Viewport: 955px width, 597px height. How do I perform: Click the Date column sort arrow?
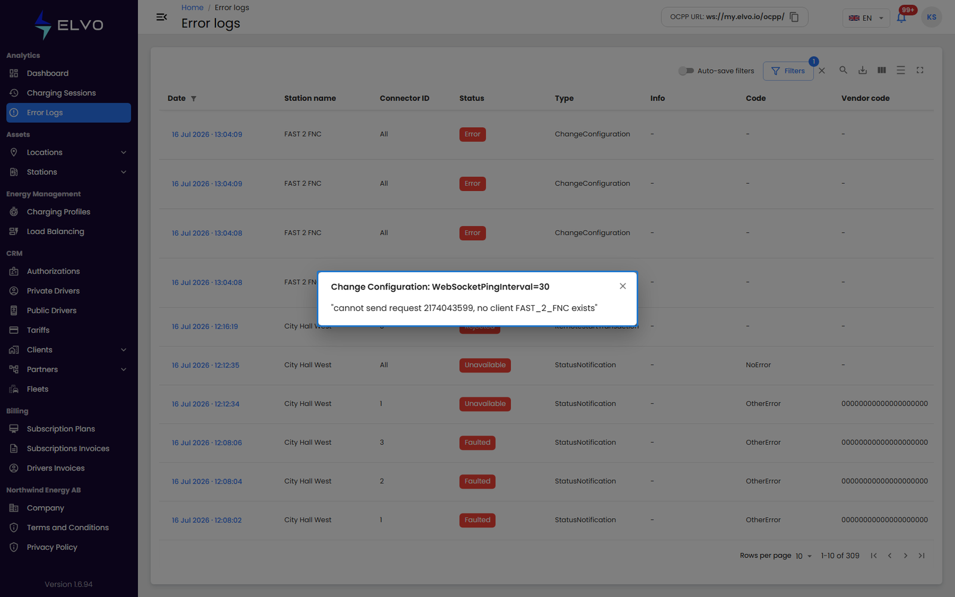click(193, 99)
